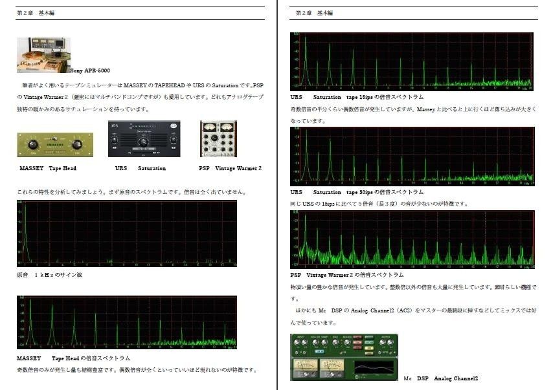553x390 pixels.
Task: Select caption "URS Saturation tape 30ips の倍音スペクトラム"
Action: coord(357,192)
